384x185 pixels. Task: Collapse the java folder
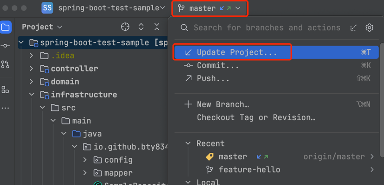point(64,134)
